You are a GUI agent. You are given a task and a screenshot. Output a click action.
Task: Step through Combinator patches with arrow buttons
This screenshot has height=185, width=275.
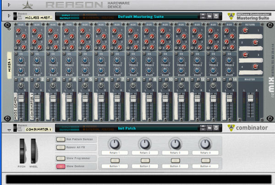[203, 128]
